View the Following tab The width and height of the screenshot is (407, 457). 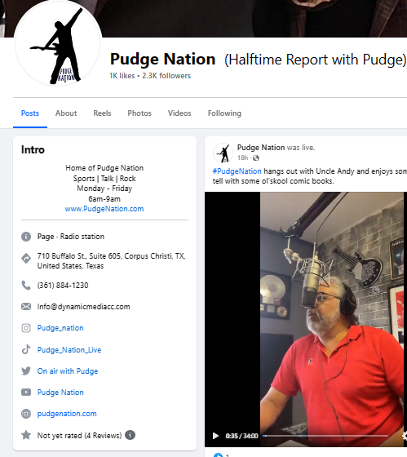(224, 113)
